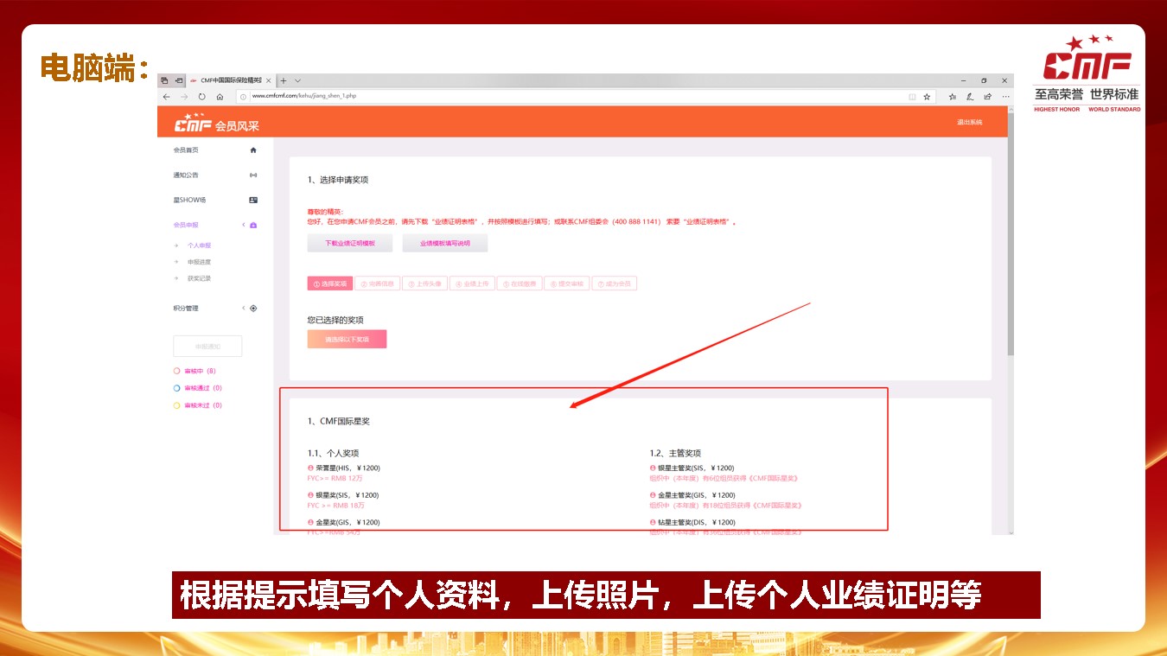The width and height of the screenshot is (1167, 656).
Task: Click 退出系统 to log out
Action: [x=969, y=123]
